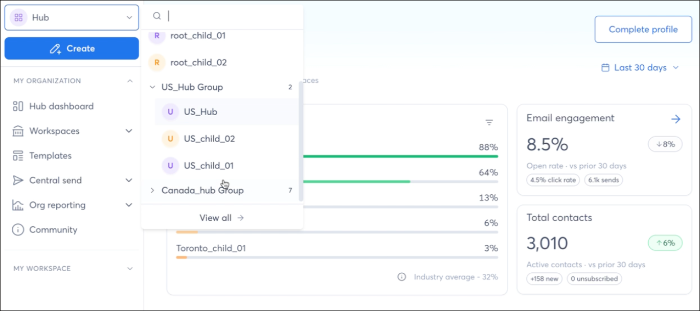Collapse the US_Hub Group tree node

[x=152, y=87]
